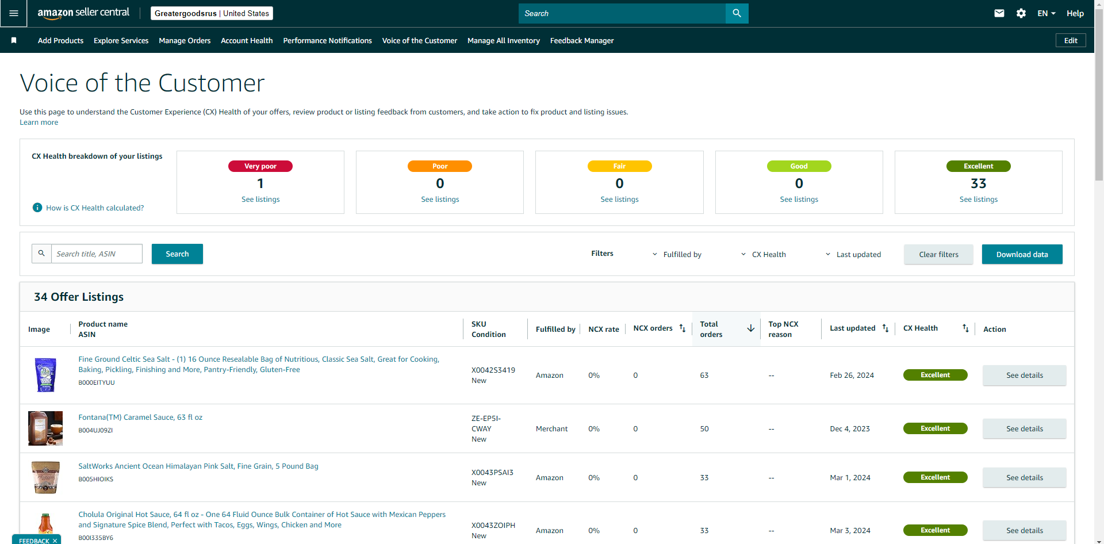Expand the Fulfilled by filter

[677, 254]
